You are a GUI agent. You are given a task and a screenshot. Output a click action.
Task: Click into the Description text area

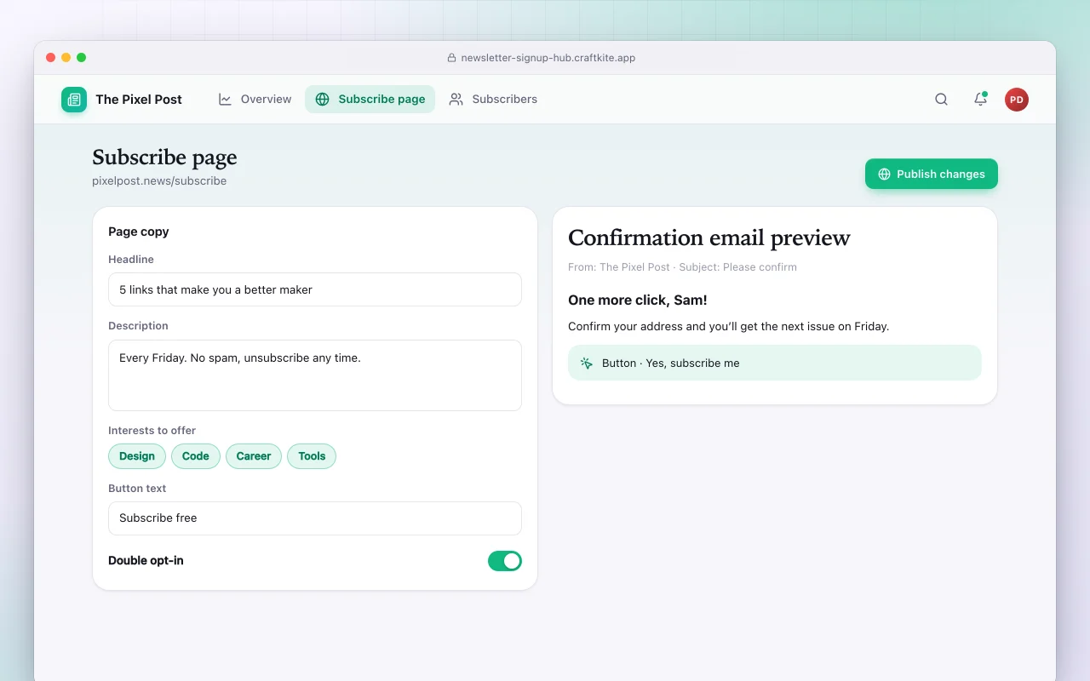click(315, 375)
